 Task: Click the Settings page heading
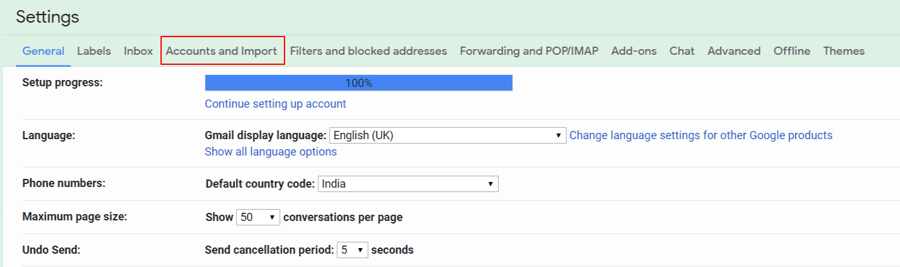coord(48,17)
